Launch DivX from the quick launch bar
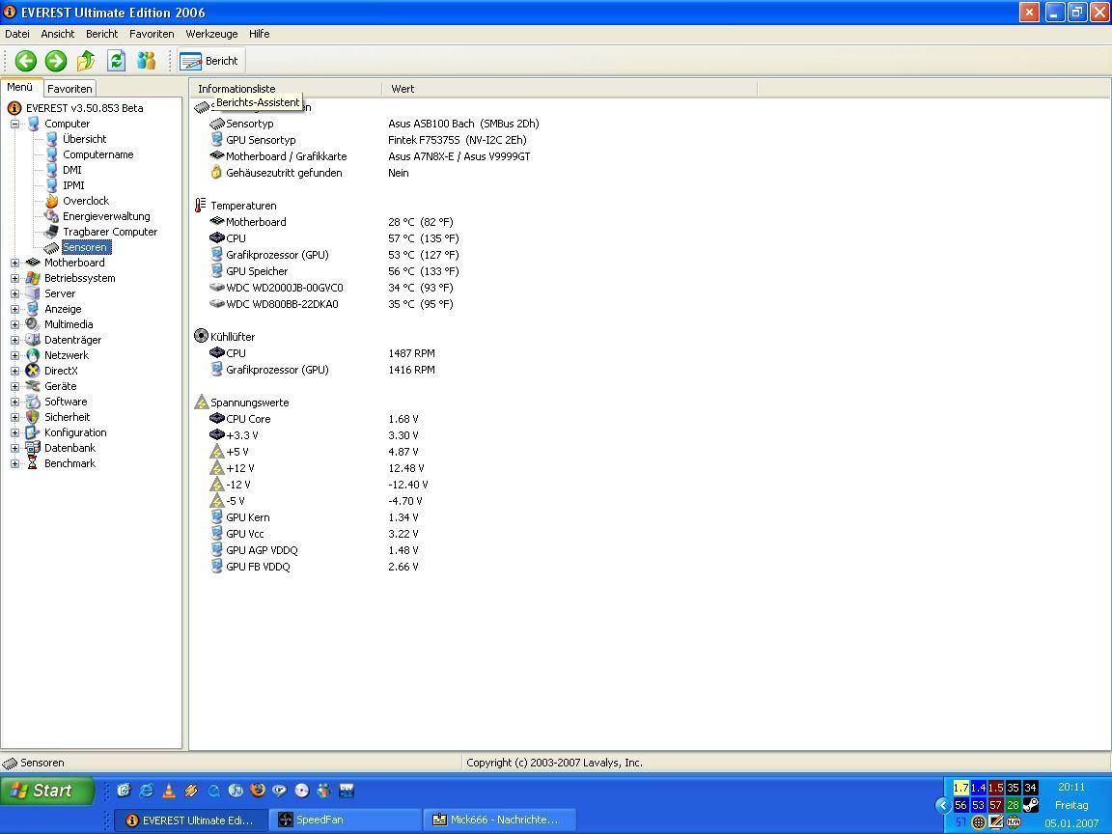Viewport: 1112px width, 834px height. coord(347,790)
